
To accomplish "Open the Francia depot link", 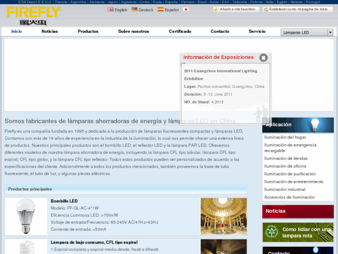I will pyautogui.click(x=61, y=2).
